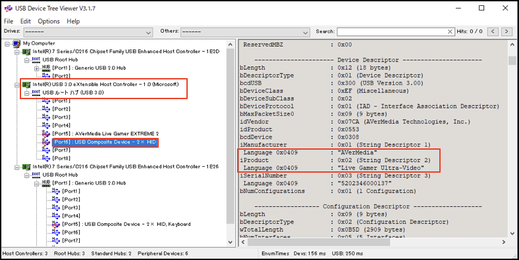The width and height of the screenshot is (519, 260).
Task: Select Port2 under USB 3.0 root hub
Action: 61,109
